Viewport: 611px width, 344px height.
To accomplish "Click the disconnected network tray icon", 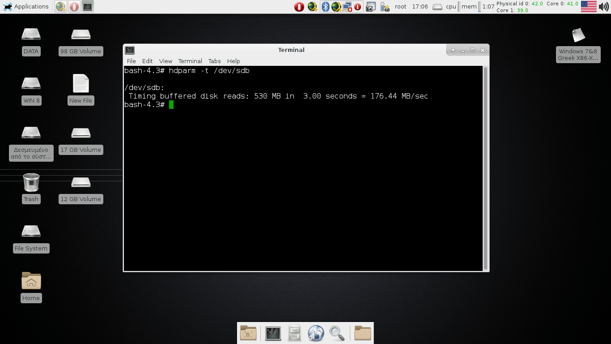I will [348, 7].
